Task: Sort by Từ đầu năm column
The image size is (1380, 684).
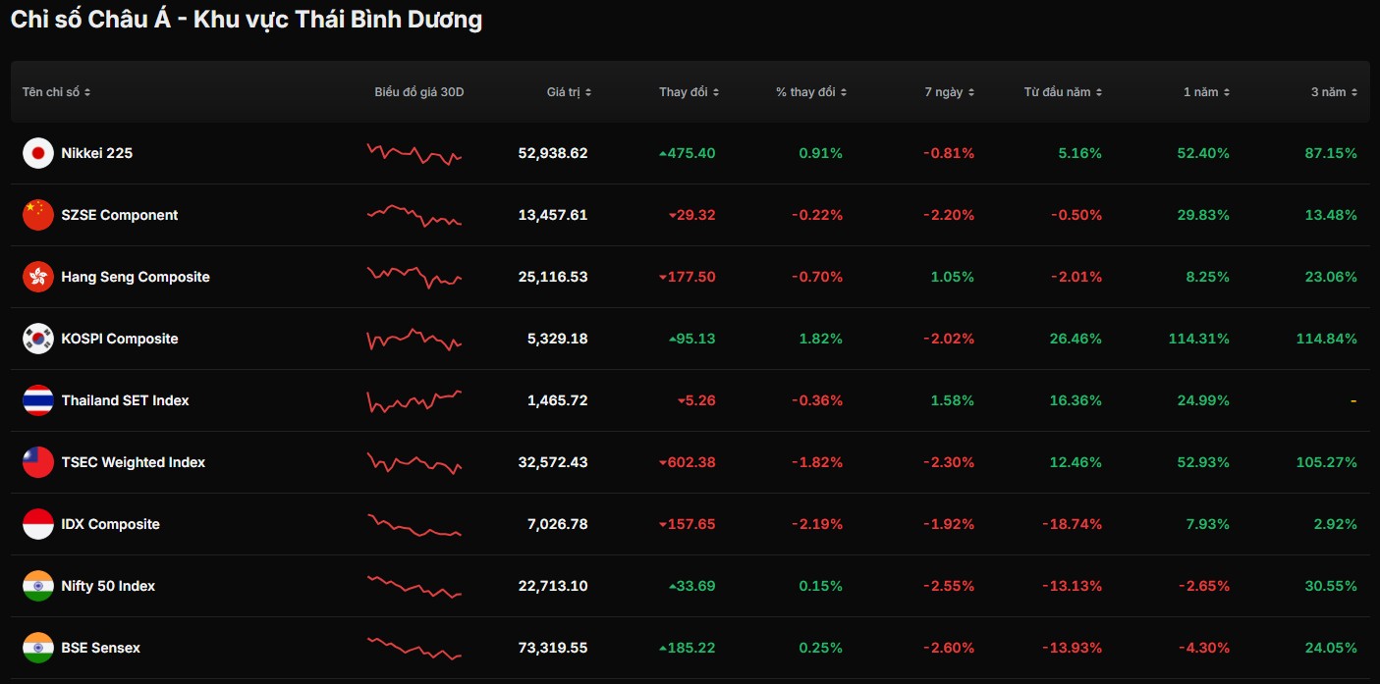Action: [1062, 92]
